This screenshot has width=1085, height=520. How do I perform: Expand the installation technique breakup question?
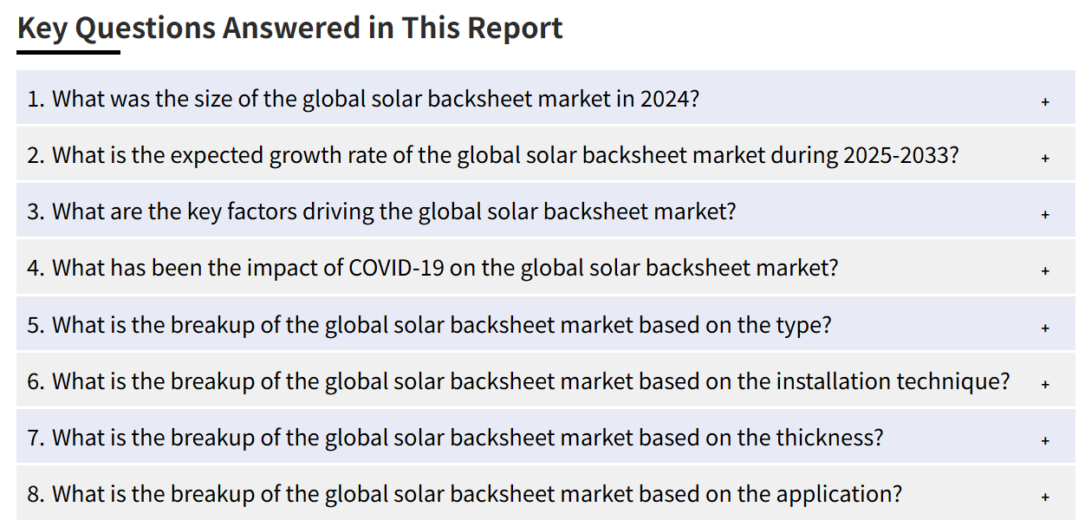pyautogui.click(x=546, y=380)
